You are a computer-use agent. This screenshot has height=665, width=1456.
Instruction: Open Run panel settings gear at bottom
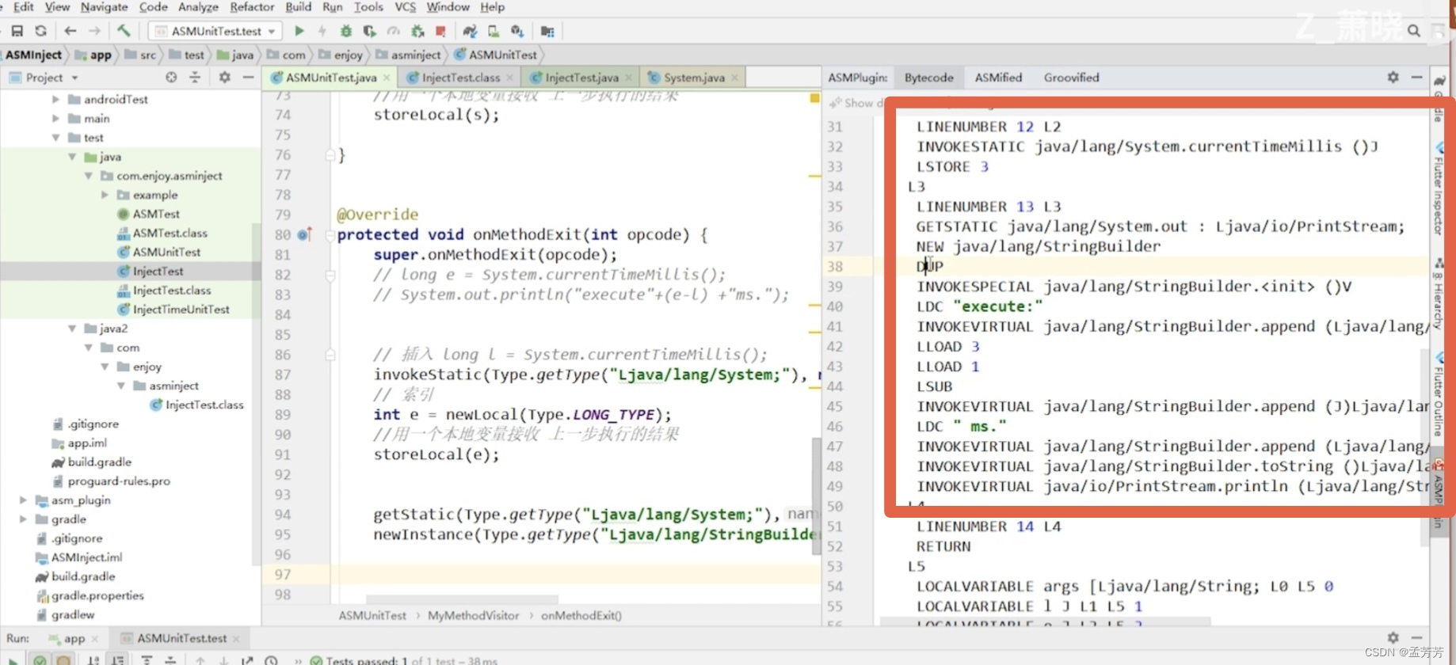[1393, 637]
